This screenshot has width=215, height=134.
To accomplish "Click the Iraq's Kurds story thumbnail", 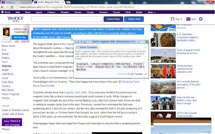I will click(x=163, y=103).
